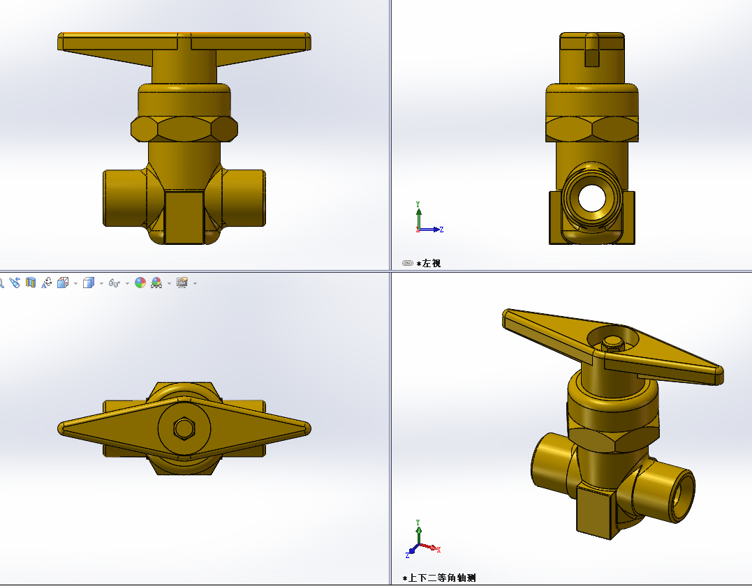Click the coordinate triad in isometric view
This screenshot has width=752, height=586.
pyautogui.click(x=422, y=539)
